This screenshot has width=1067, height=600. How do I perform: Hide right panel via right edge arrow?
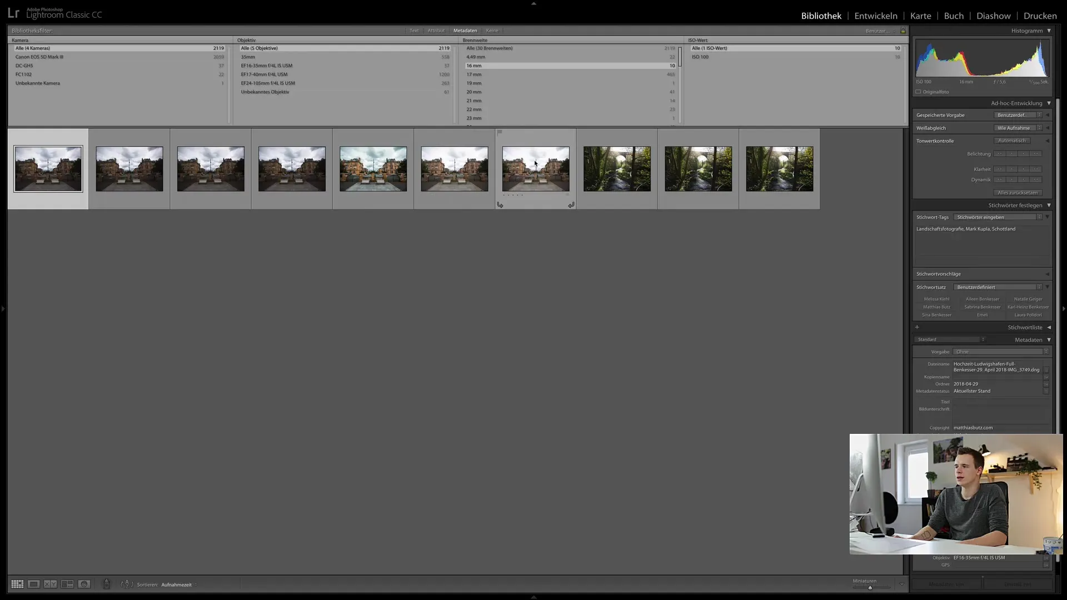[1064, 308]
